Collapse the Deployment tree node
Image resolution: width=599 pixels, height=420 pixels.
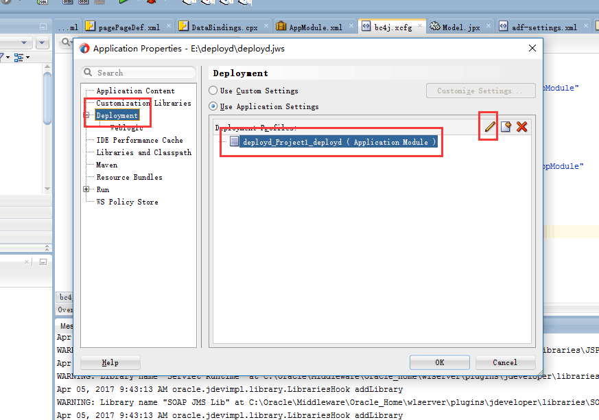pos(87,115)
